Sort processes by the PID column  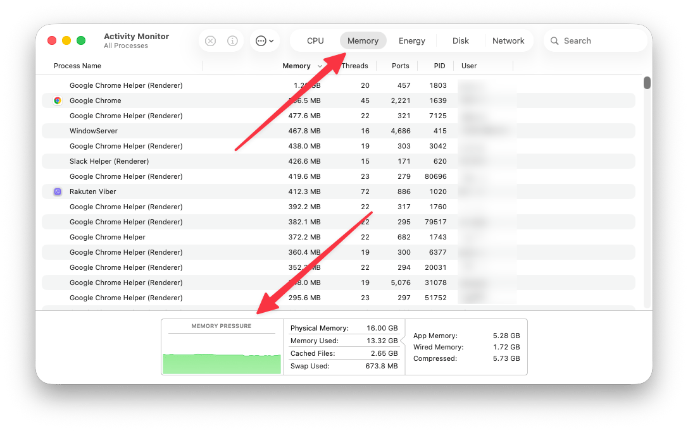pos(439,66)
